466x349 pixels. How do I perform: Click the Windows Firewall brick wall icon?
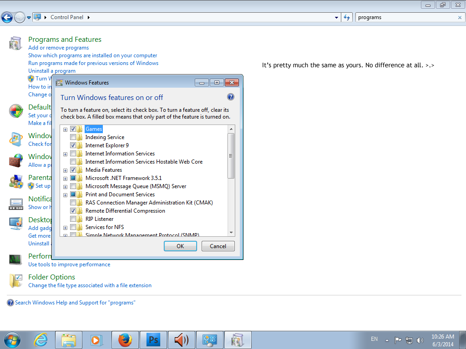16,160
